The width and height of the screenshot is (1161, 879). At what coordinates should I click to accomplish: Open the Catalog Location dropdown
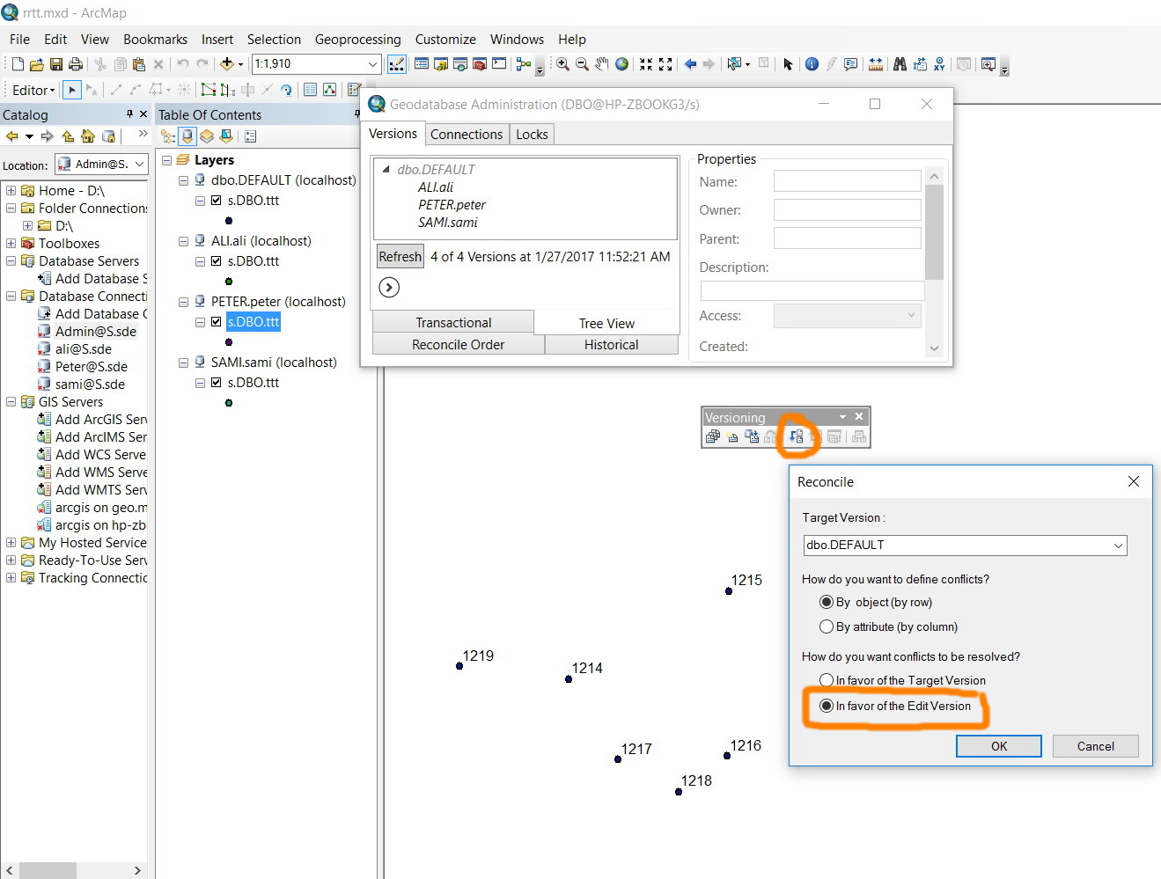click(139, 165)
